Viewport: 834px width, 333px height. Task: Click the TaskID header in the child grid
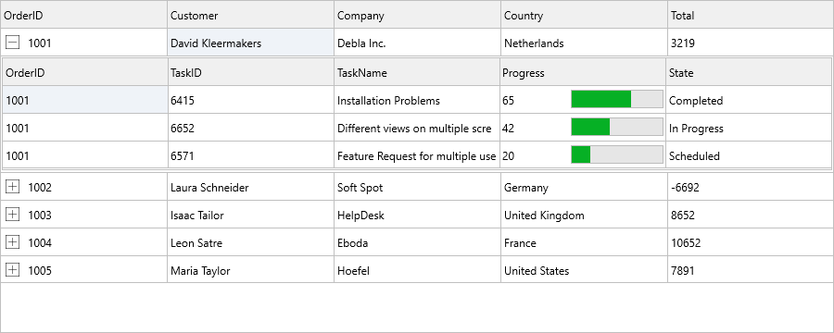coord(251,72)
